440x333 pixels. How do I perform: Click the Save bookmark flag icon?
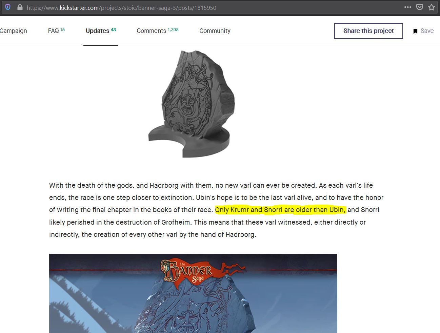(415, 31)
